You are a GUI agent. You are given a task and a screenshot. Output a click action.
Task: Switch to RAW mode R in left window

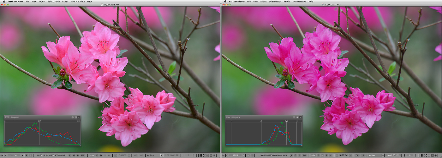tap(27, 155)
